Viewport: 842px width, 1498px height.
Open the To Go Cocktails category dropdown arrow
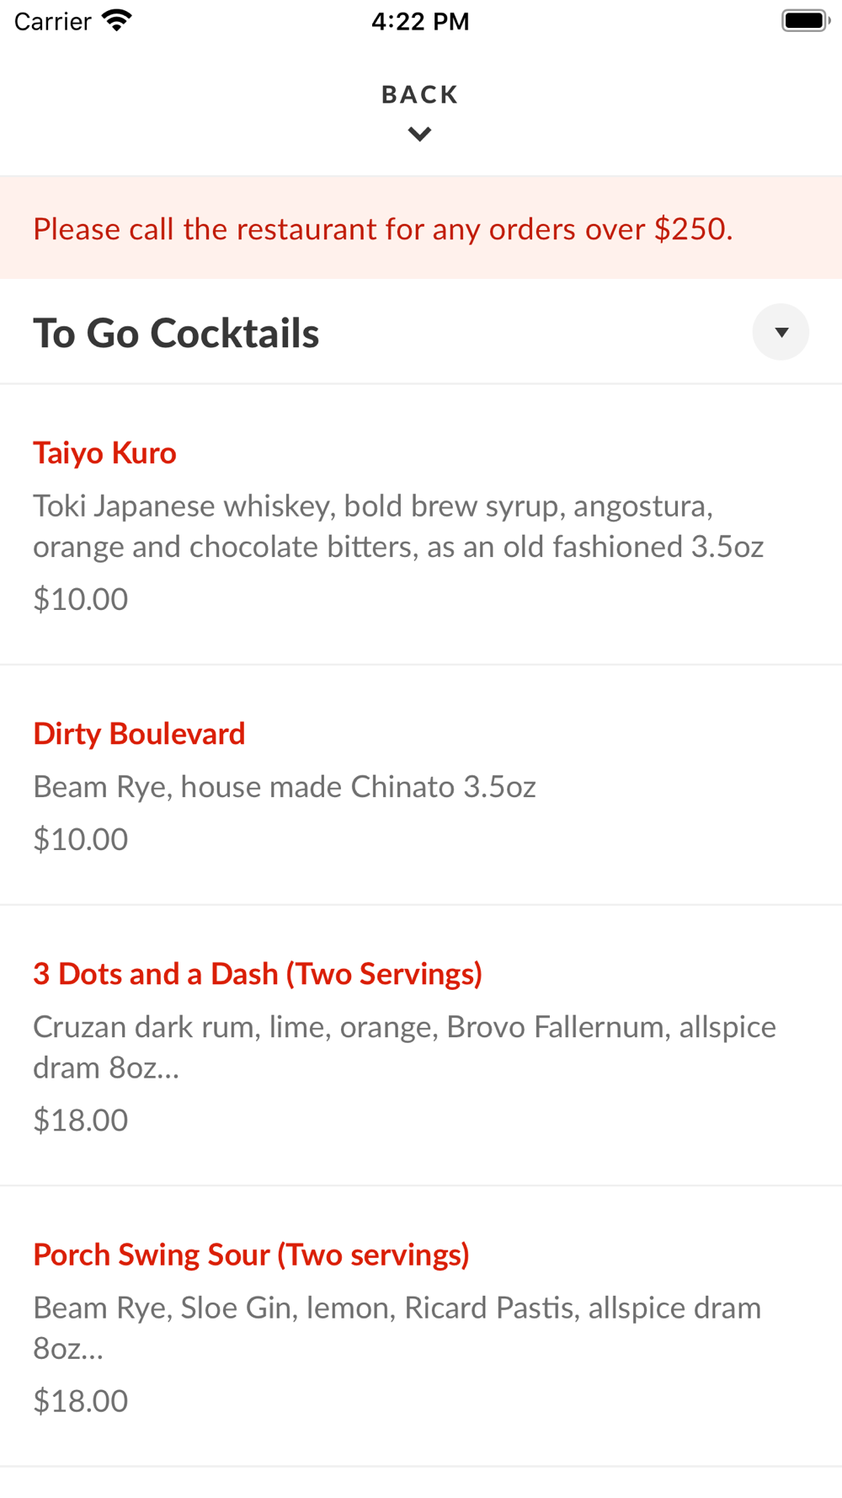[x=781, y=332]
